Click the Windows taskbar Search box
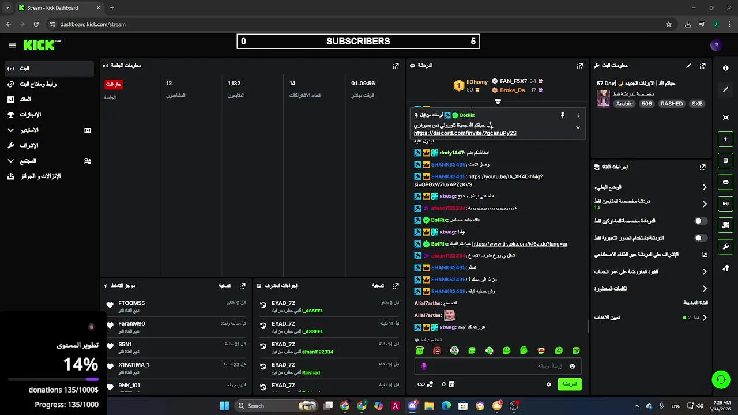Viewport: 738px width, 415px height. tap(277, 406)
